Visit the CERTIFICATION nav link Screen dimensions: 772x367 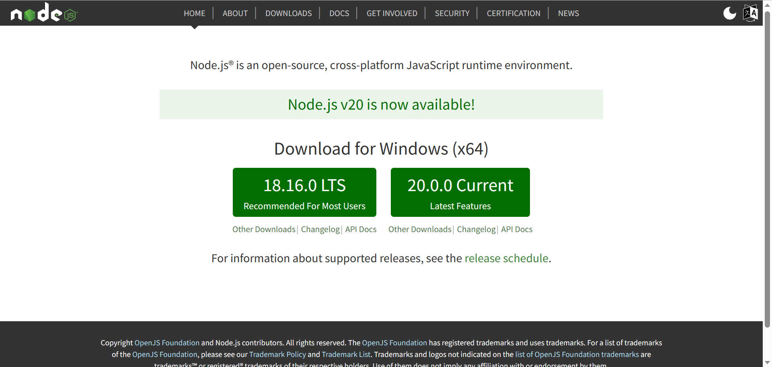[513, 13]
